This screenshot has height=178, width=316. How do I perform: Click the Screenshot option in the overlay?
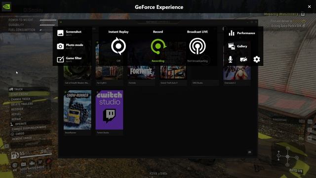coord(69,33)
